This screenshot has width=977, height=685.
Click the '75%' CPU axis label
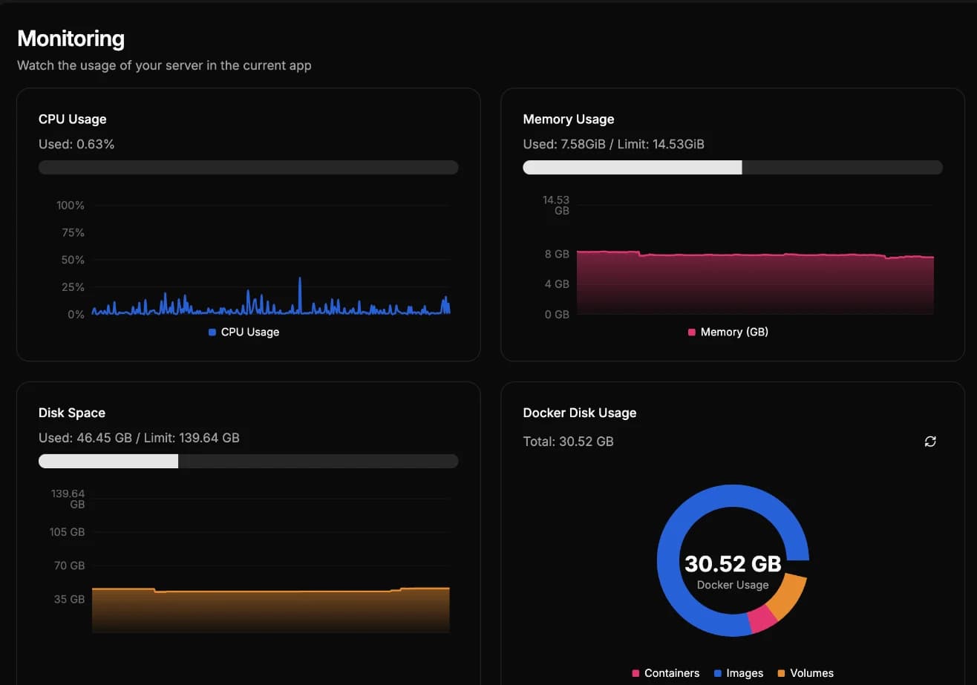coord(73,232)
